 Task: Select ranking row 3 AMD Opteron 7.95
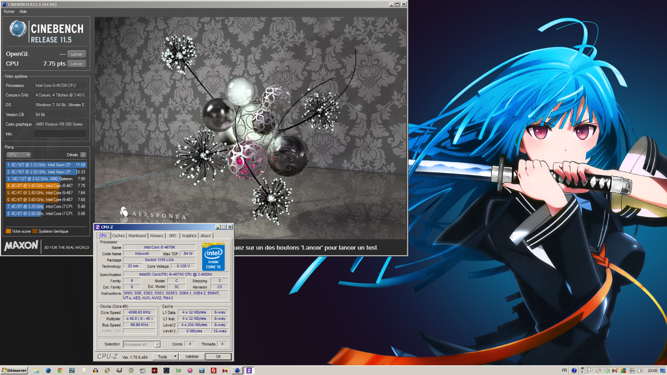(x=46, y=179)
